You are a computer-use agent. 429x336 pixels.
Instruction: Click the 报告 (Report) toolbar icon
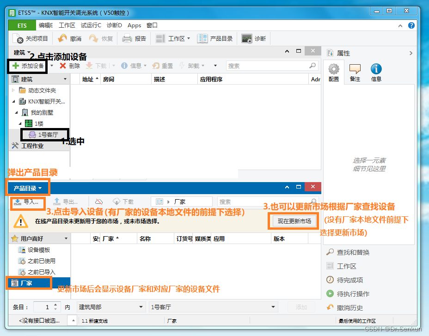[x=135, y=38]
